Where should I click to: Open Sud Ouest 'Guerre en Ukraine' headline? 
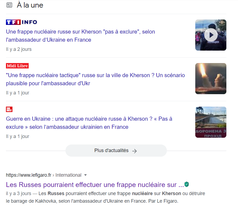click(89, 123)
